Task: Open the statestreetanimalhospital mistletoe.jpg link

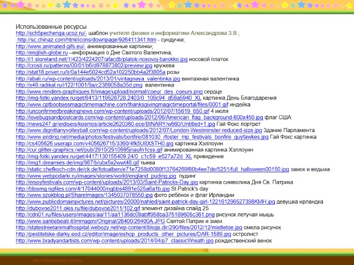Action: coord(129,227)
